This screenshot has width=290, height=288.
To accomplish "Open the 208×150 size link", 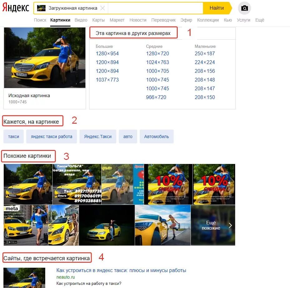I will (x=205, y=97).
